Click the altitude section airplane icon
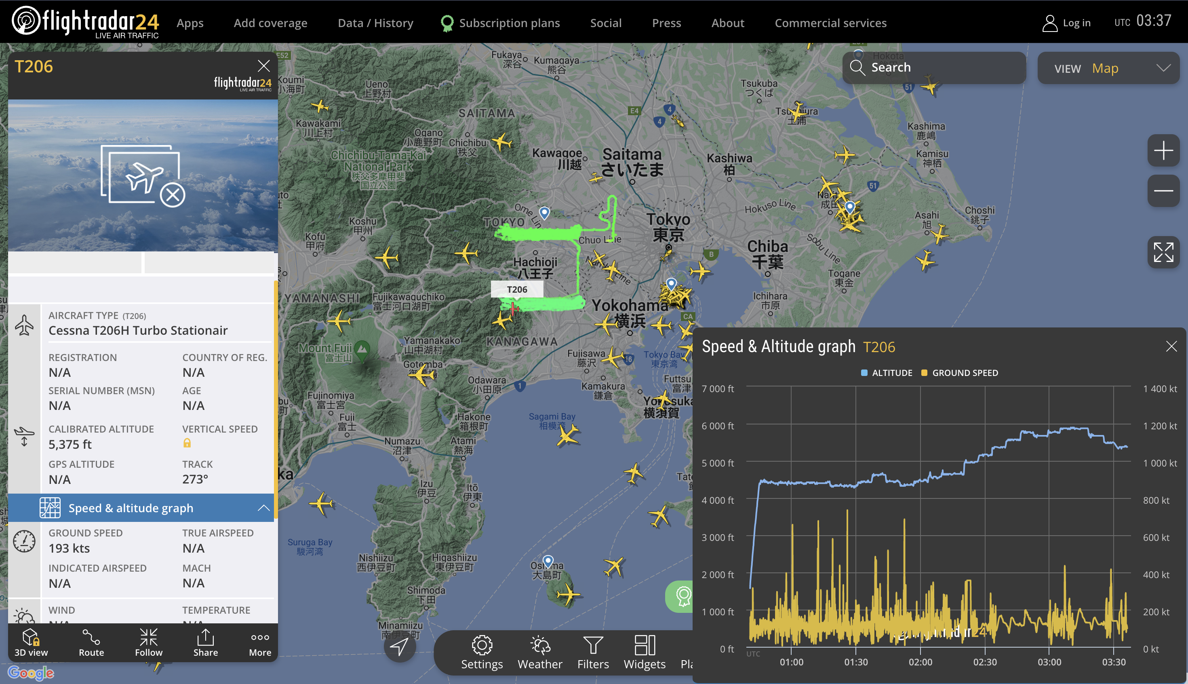Image resolution: width=1188 pixels, height=684 pixels. (x=24, y=437)
